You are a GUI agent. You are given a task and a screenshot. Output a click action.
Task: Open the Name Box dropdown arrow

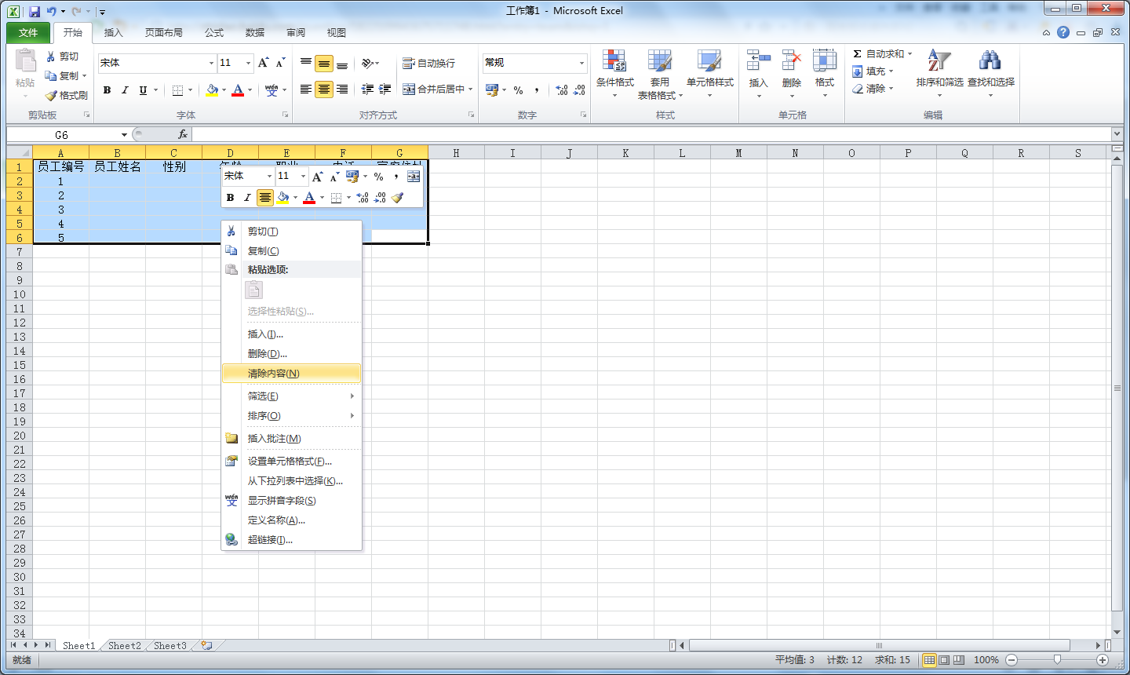(x=124, y=135)
